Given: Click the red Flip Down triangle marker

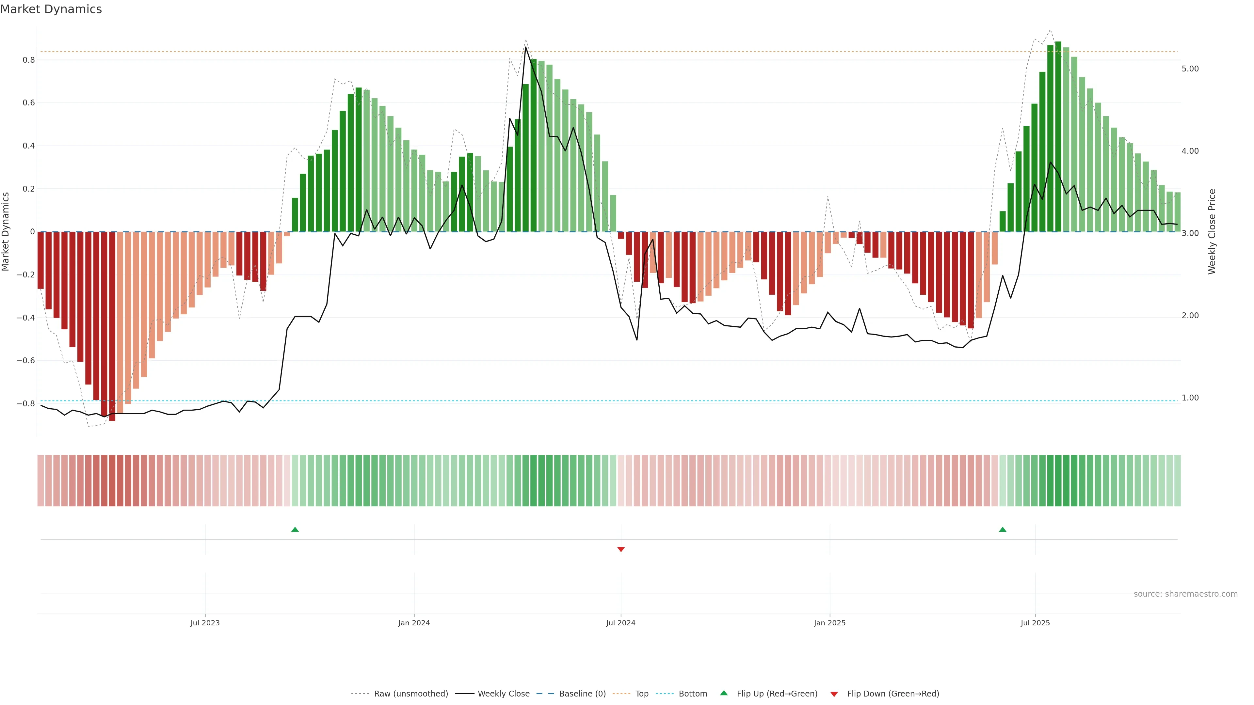Looking at the screenshot, I should point(621,549).
